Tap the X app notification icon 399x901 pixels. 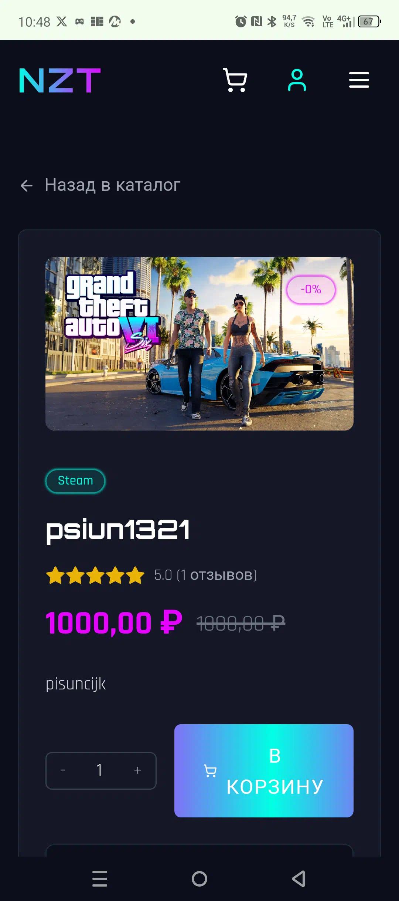coord(62,22)
